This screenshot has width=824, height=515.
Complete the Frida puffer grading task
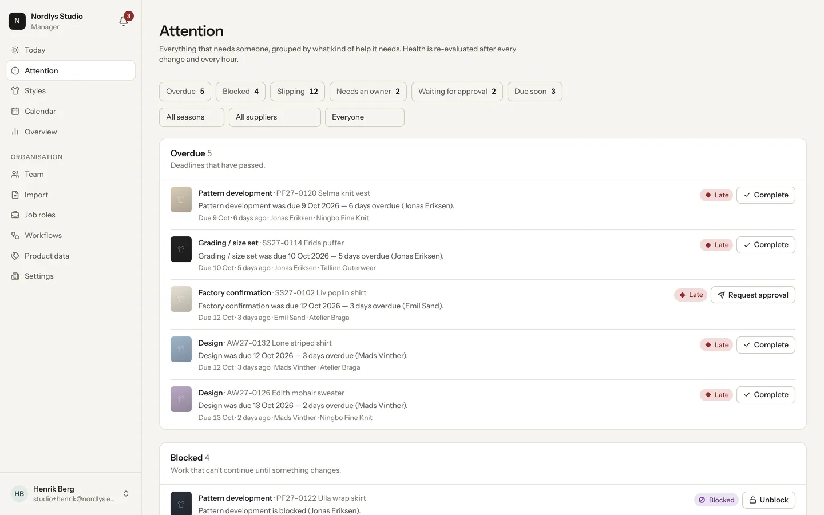(766, 245)
